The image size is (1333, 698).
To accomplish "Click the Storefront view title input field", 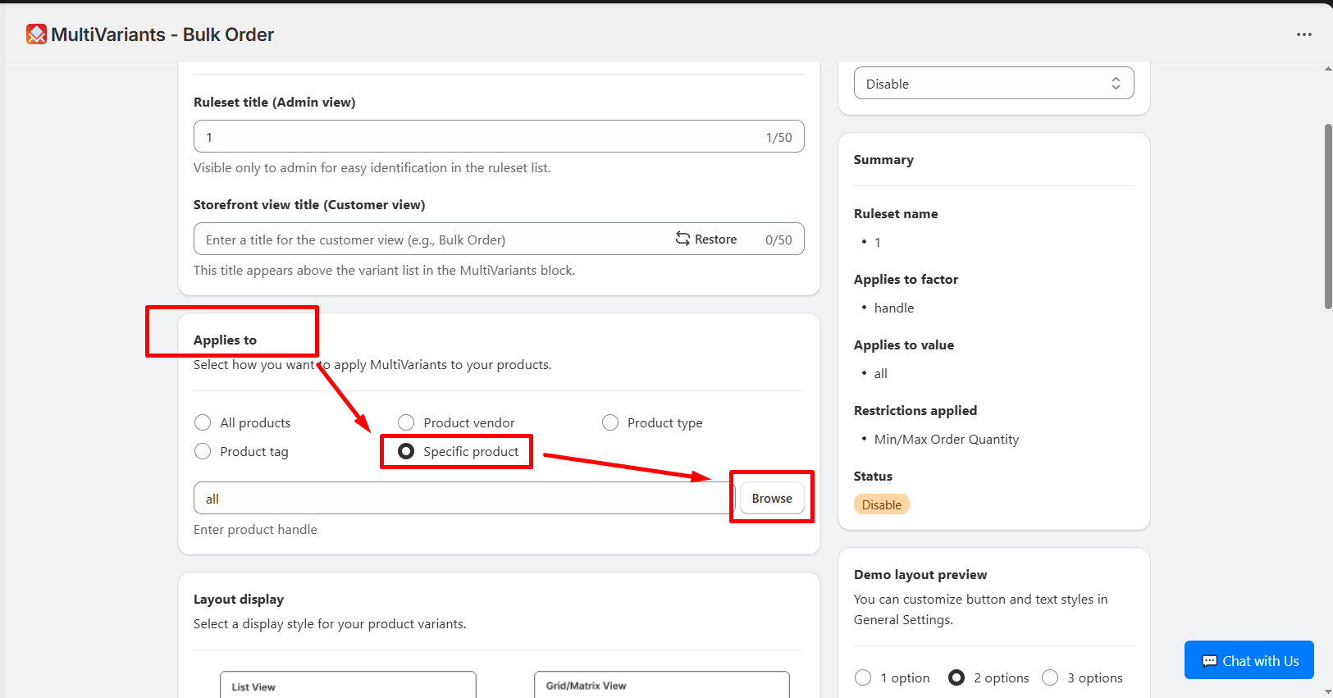I will tap(499, 240).
